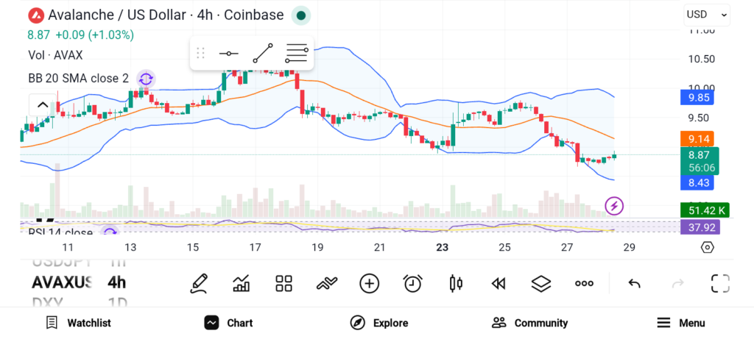Viewport: 754px width, 339px height.
Task: Open the layout grid icon
Action: (283, 283)
